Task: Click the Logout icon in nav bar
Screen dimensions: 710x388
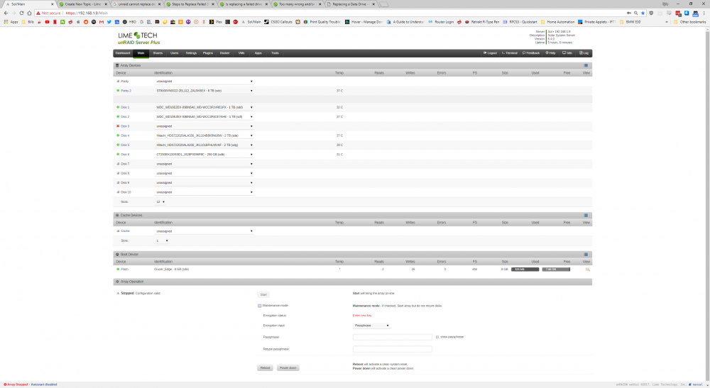Action: [x=490, y=53]
